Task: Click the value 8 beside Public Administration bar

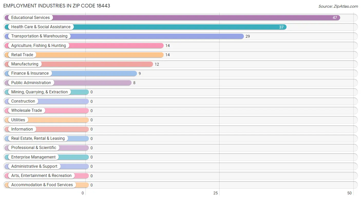Action: 134,83
